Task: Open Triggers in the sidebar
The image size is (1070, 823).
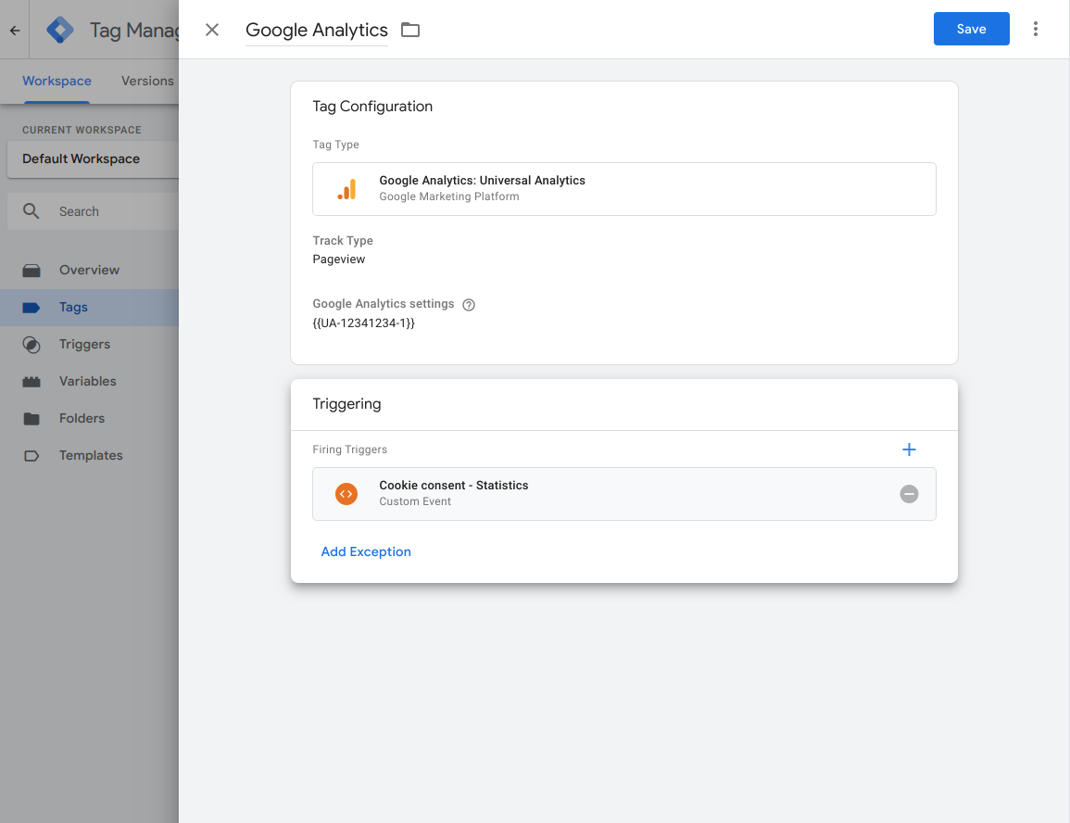Action: (x=89, y=345)
